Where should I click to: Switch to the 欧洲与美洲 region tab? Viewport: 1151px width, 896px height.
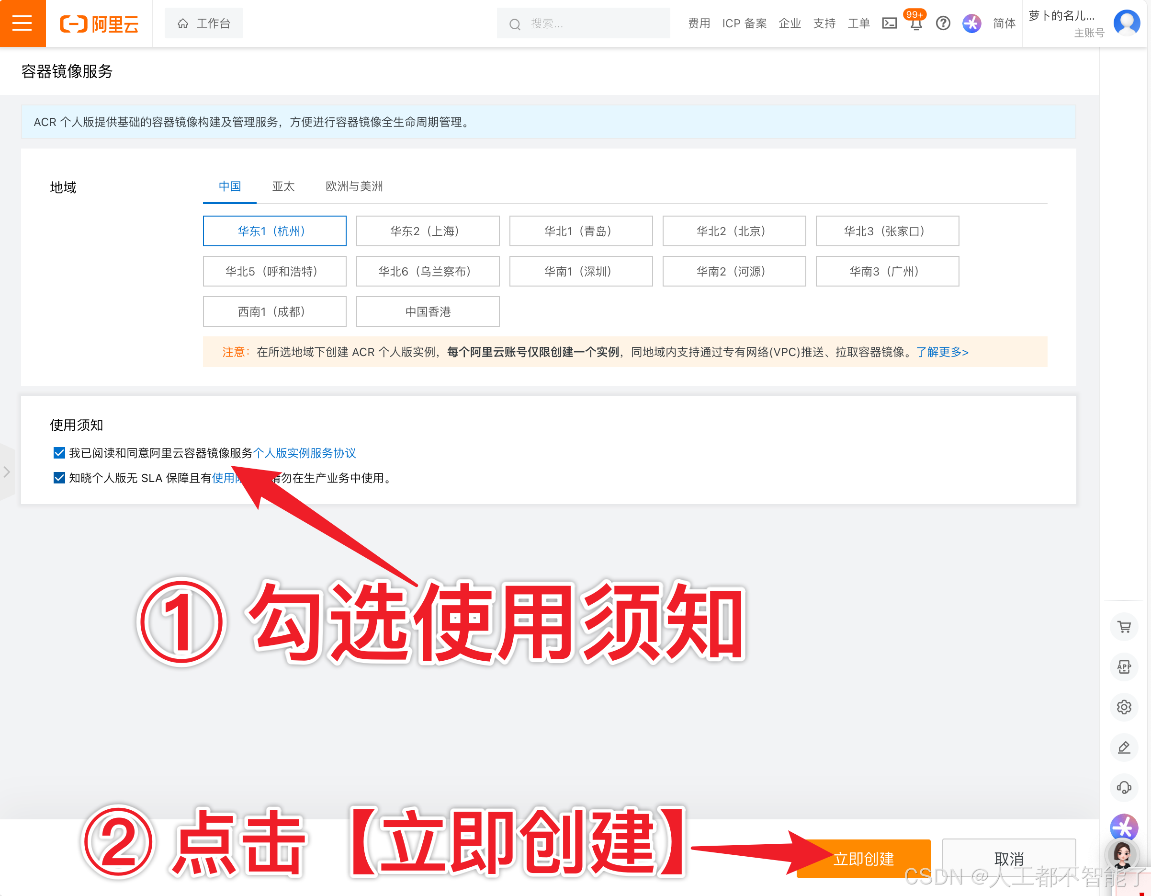(353, 186)
